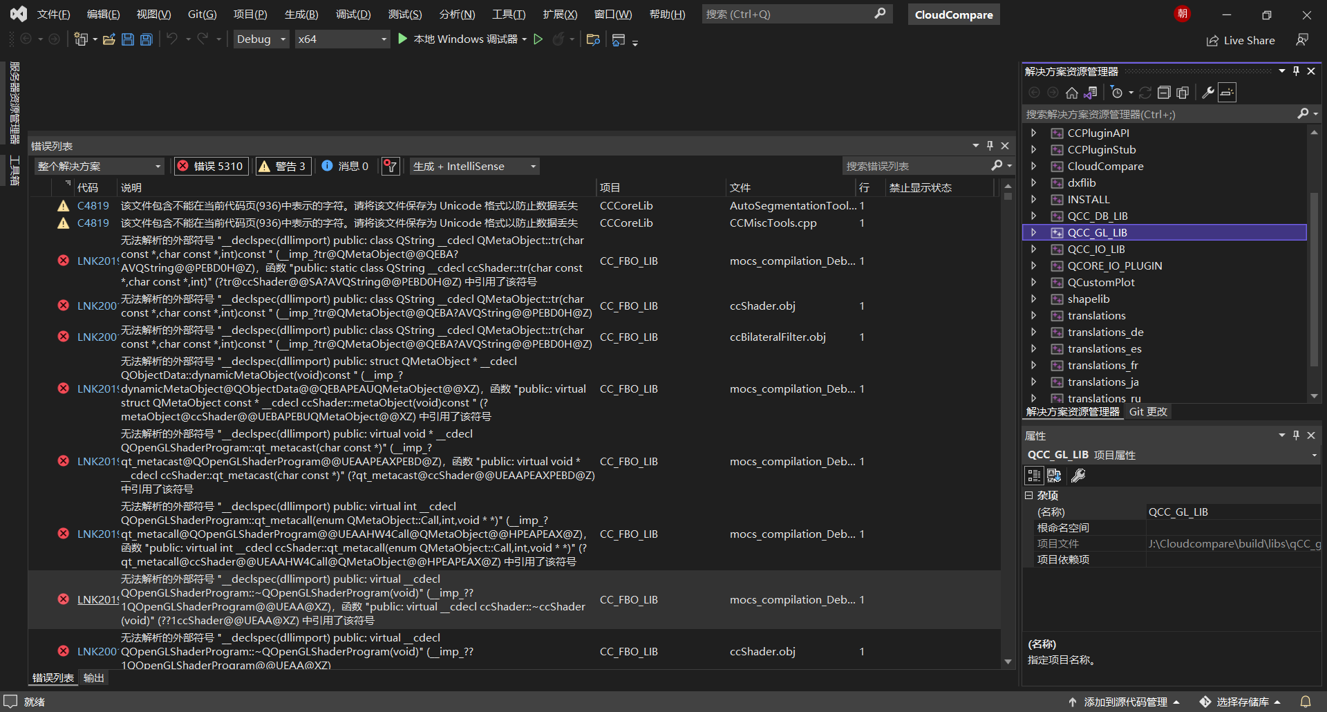Click the undo arrow icon
Image resolution: width=1327 pixels, height=712 pixels.
172,39
